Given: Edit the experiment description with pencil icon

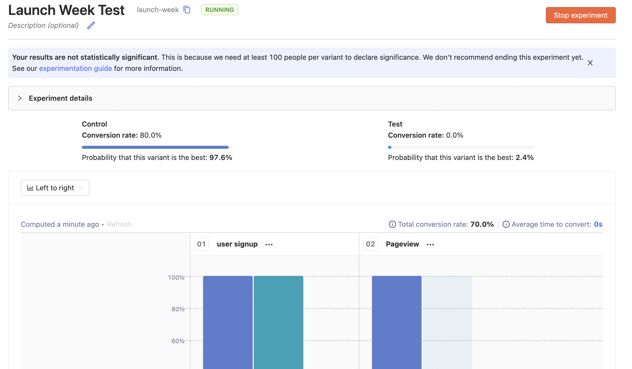Looking at the screenshot, I should click(x=91, y=25).
